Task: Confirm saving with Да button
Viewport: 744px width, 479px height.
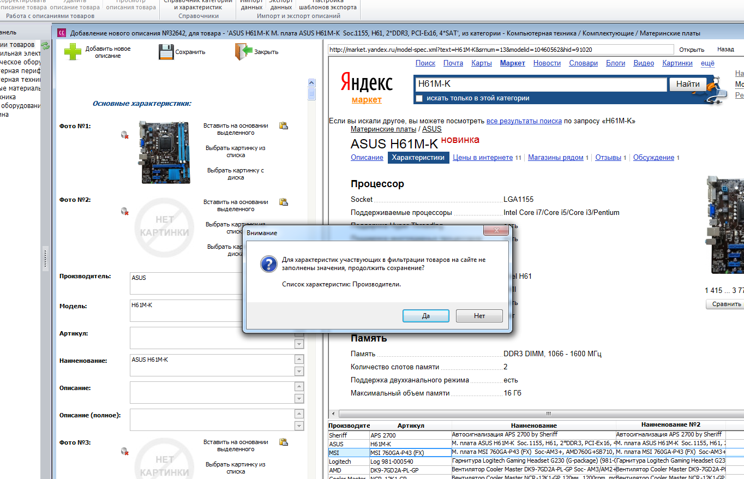Action: tap(426, 316)
